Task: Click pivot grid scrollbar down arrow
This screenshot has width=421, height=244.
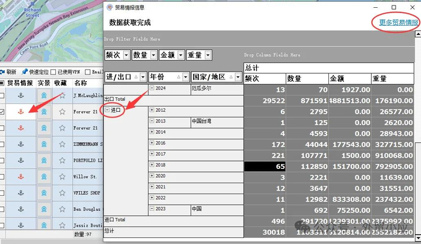Action: coord(418,238)
